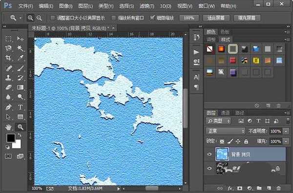Select the Move tool
The width and height of the screenshot is (293, 193).
point(20,39)
